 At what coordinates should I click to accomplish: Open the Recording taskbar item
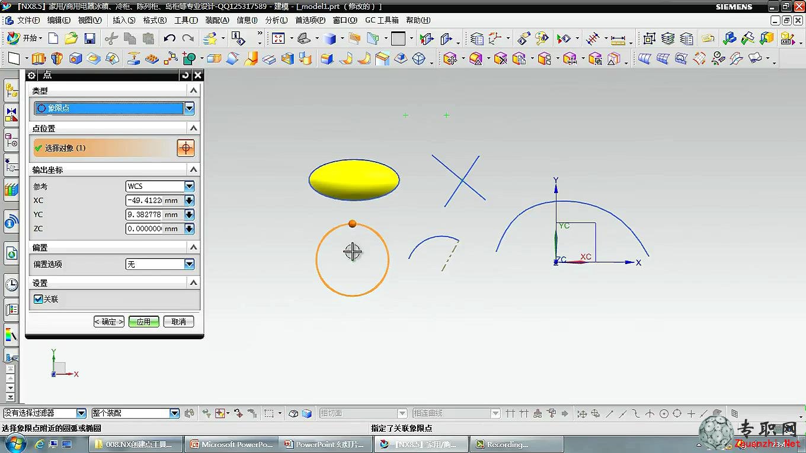click(516, 444)
